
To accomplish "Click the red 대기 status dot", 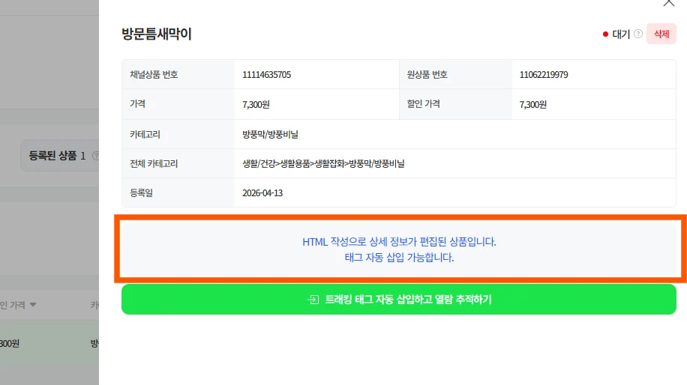I will click(605, 34).
